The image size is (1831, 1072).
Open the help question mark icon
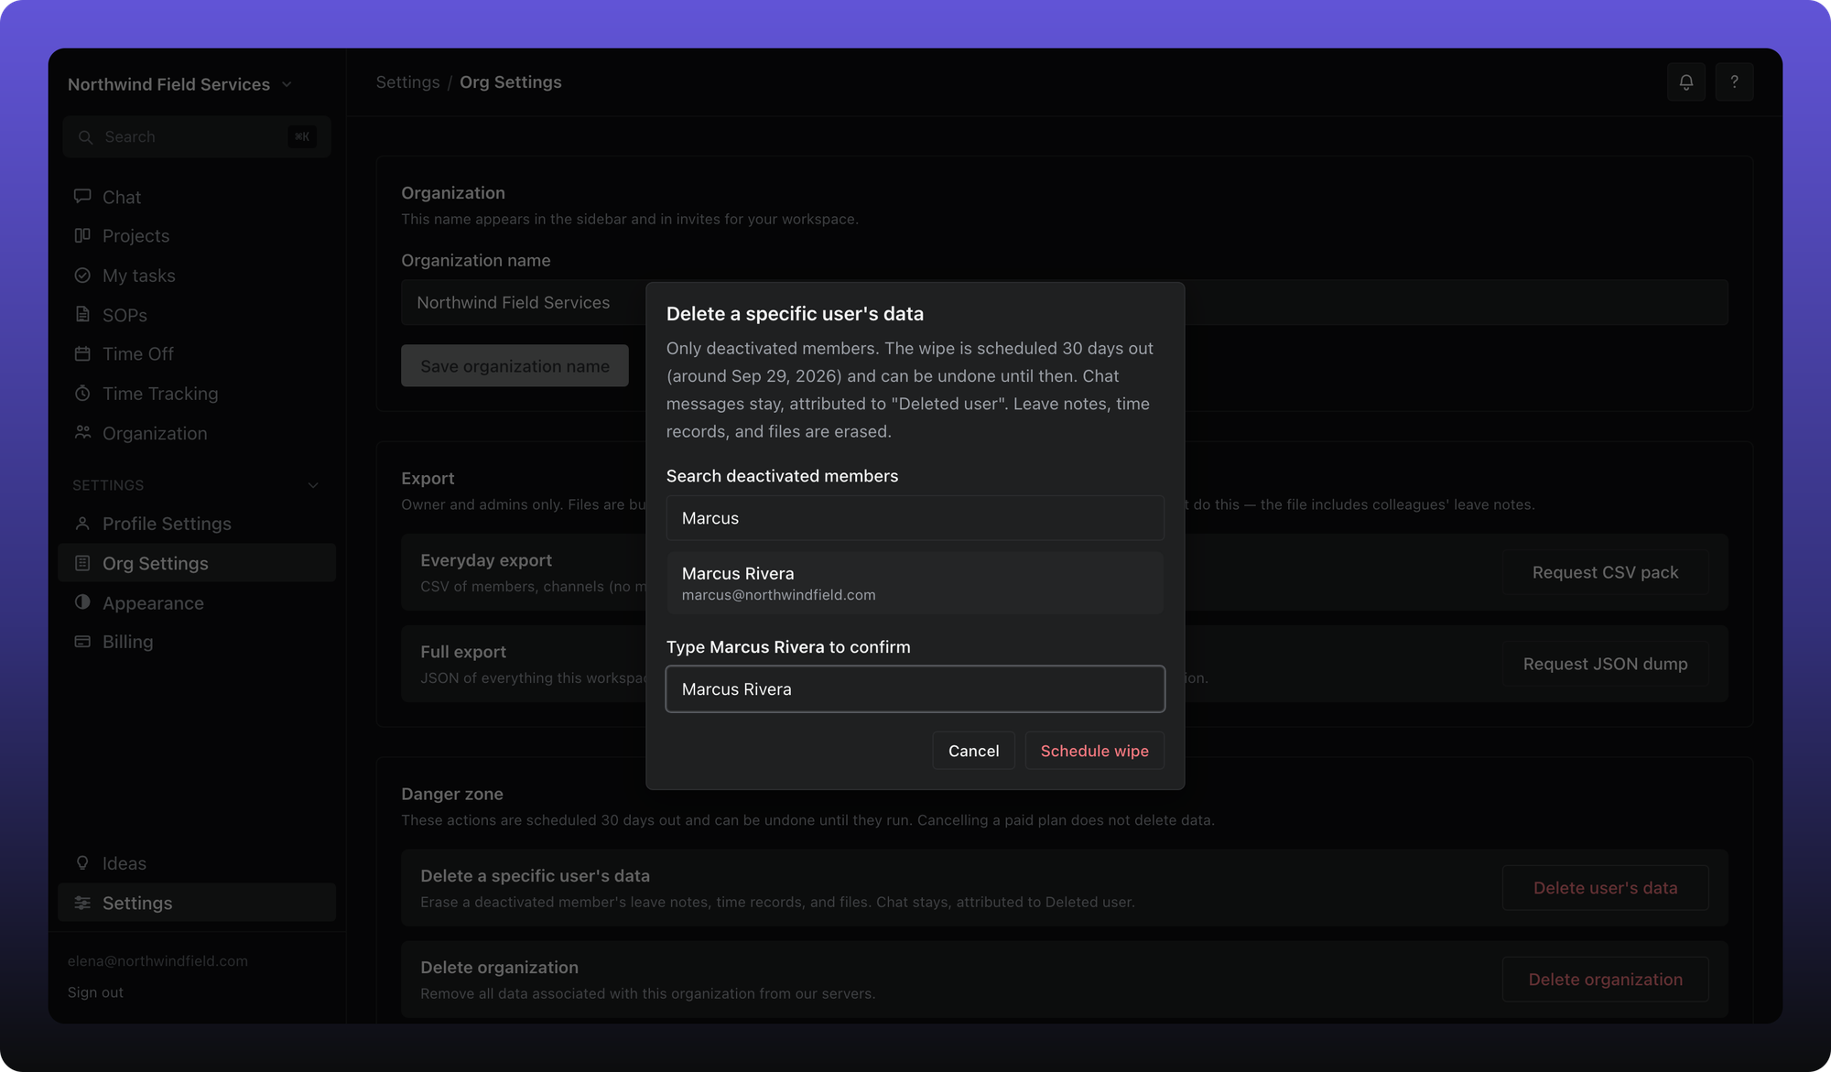[1734, 82]
